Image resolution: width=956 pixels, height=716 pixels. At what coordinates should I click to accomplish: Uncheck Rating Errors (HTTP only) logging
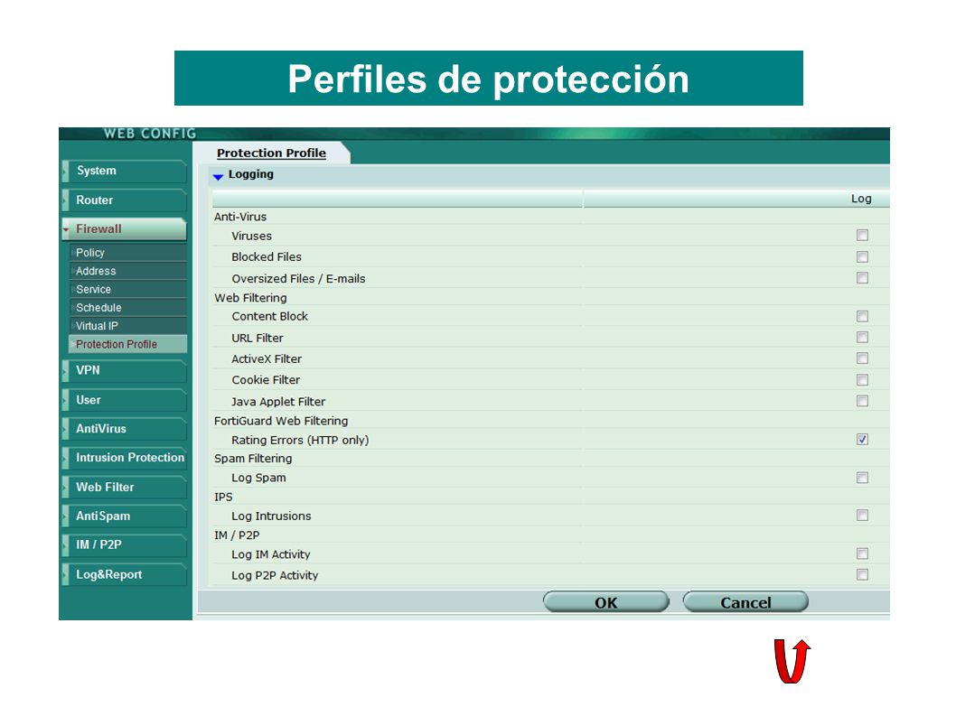click(x=862, y=440)
